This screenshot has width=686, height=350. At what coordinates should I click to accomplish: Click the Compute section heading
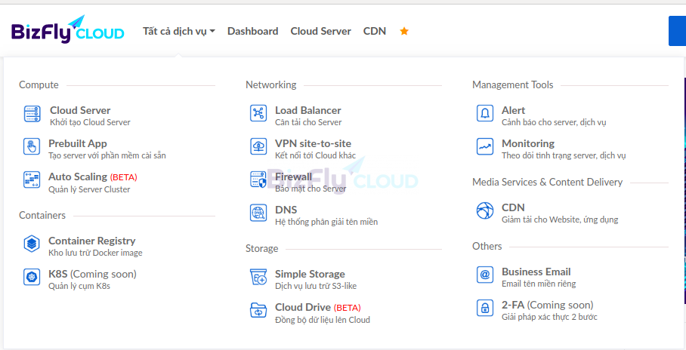tap(39, 84)
